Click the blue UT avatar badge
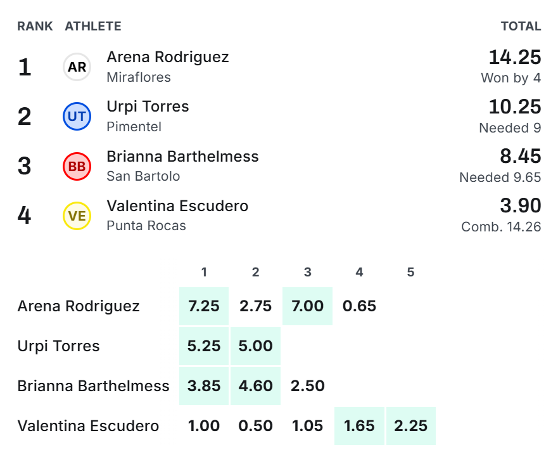 [x=77, y=117]
